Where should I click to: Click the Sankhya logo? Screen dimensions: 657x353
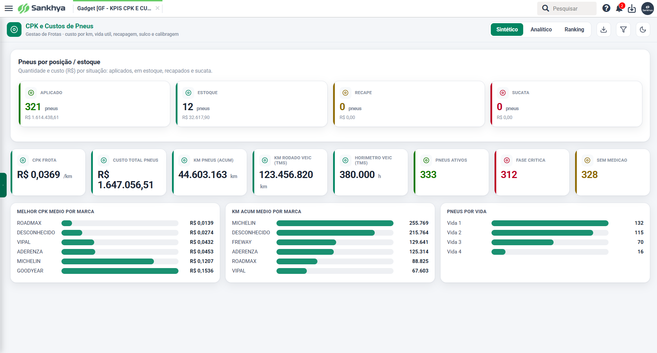pyautogui.click(x=41, y=8)
